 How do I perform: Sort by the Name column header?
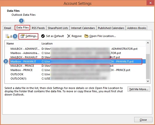23,43
